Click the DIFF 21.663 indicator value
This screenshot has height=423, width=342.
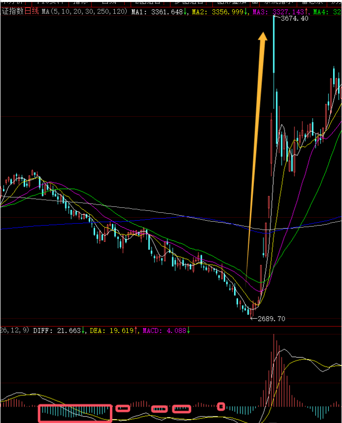coord(58,330)
